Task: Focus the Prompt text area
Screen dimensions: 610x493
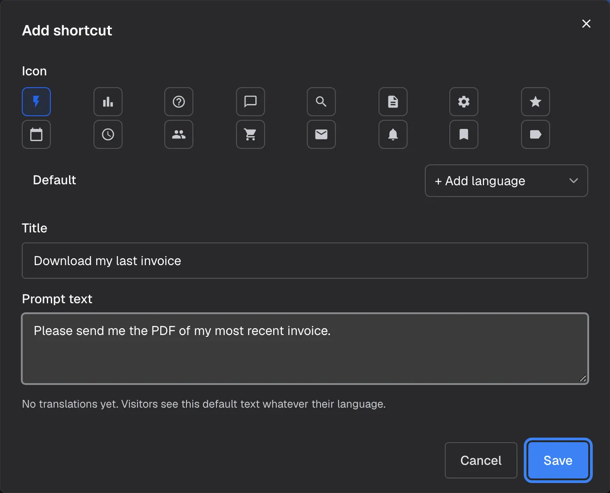Action: 305,349
